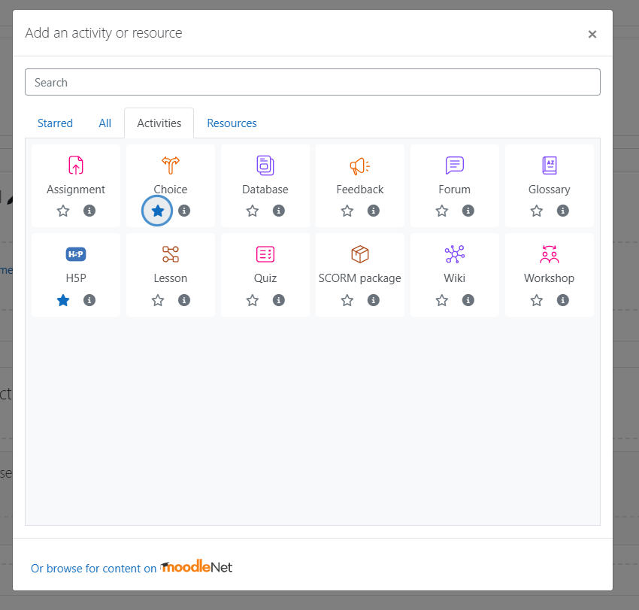Show info about Database activity
This screenshot has height=610, width=639.
(x=279, y=211)
